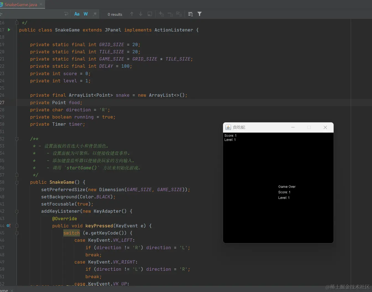372x292 pixels.
Task: Select the SnakeGame.java editor tab
Action: pyautogui.click(x=21, y=4)
